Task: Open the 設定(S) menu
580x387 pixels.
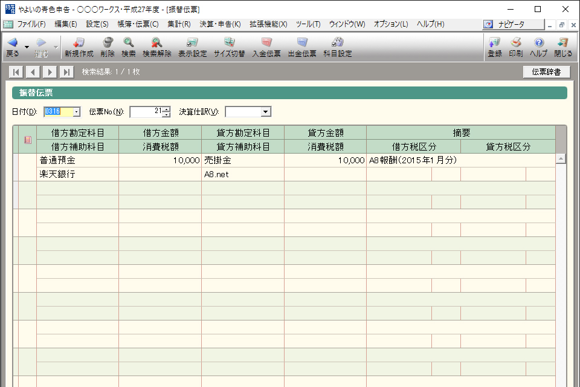Action: 97,24
